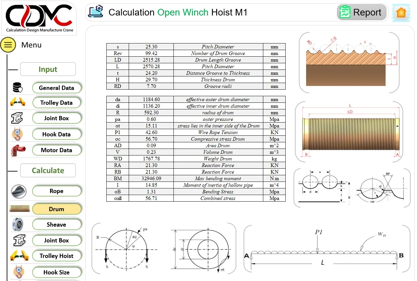Click the 'Groove radii' description cell
Image resolution: width=417 pixels, height=281 pixels.
(218, 86)
